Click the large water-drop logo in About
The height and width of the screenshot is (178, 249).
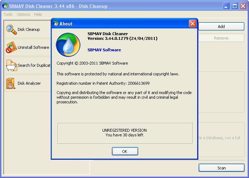[x=68, y=44]
